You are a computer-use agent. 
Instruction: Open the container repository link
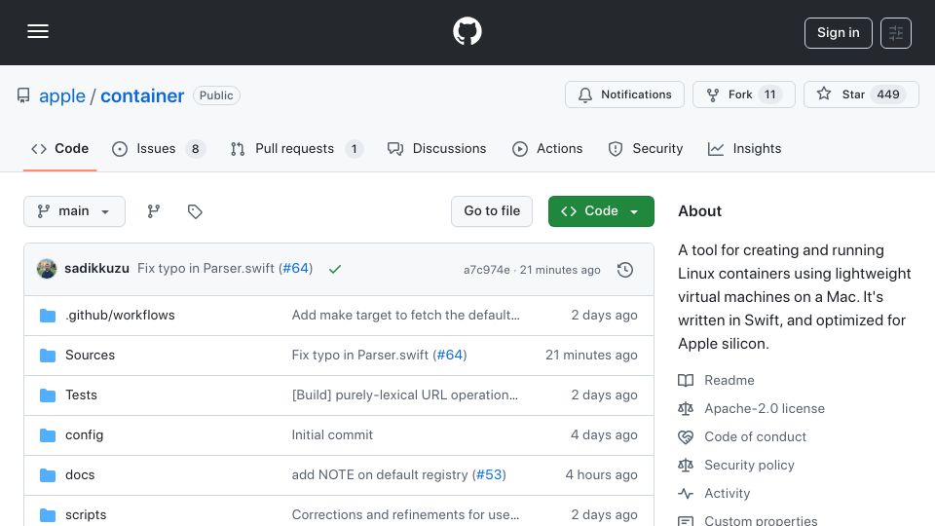tap(142, 96)
